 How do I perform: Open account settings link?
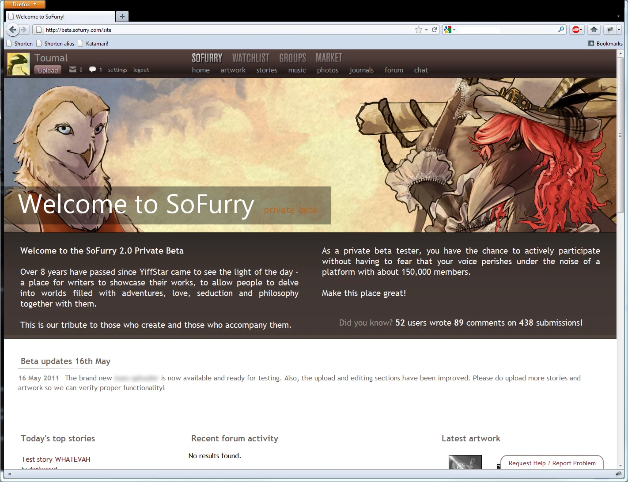[x=117, y=70]
